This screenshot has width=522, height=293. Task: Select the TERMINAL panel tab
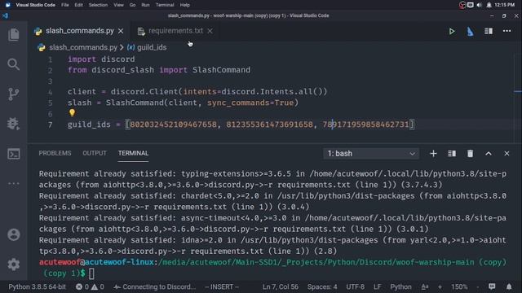click(x=133, y=153)
